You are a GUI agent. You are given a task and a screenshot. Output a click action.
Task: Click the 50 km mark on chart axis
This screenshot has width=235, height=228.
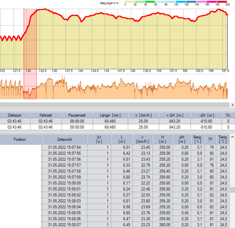[133, 71]
